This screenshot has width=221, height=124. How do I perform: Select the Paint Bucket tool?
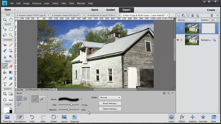pos(5,72)
